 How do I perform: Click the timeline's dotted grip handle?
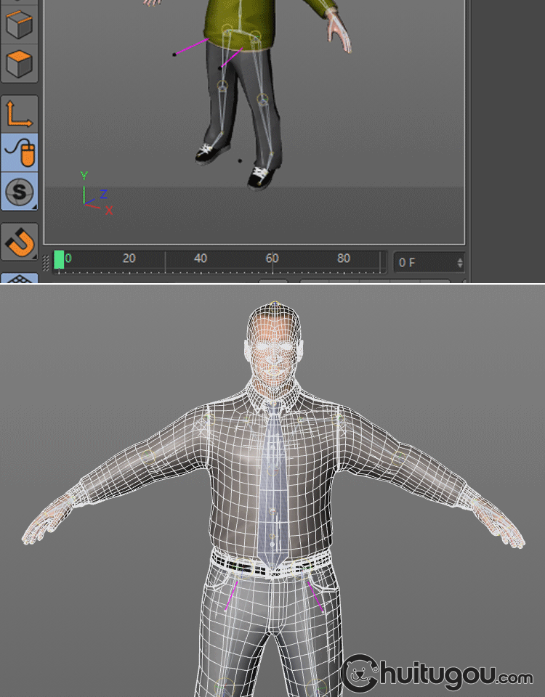(x=48, y=261)
